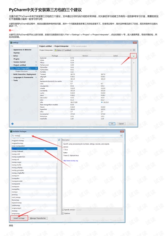Click the Options text field
Screen dimensions: 168x236
point(100,214)
